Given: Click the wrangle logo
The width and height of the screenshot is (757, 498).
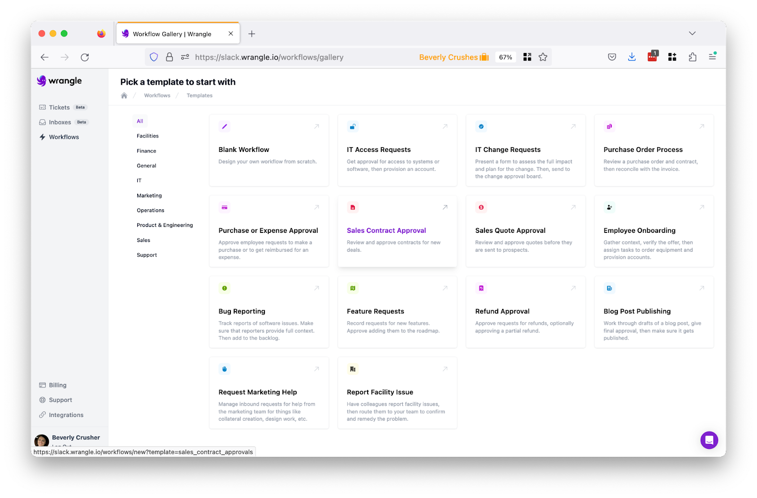Looking at the screenshot, I should 60,81.
